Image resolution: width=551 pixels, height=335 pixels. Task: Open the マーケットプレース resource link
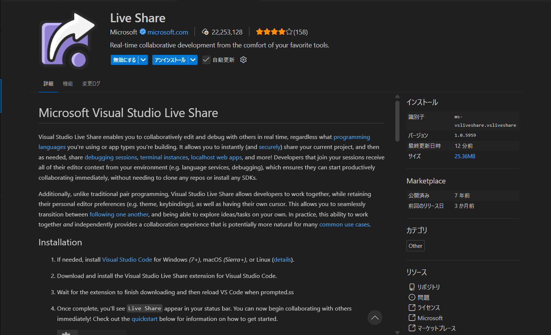pyautogui.click(x=437, y=328)
